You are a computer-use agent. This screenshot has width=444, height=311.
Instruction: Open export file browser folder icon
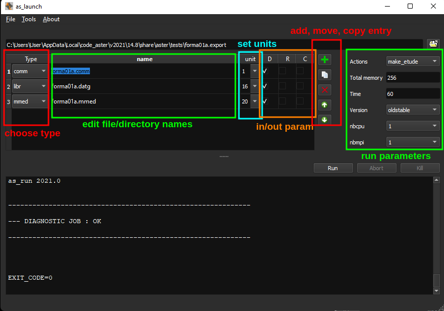coord(433,44)
